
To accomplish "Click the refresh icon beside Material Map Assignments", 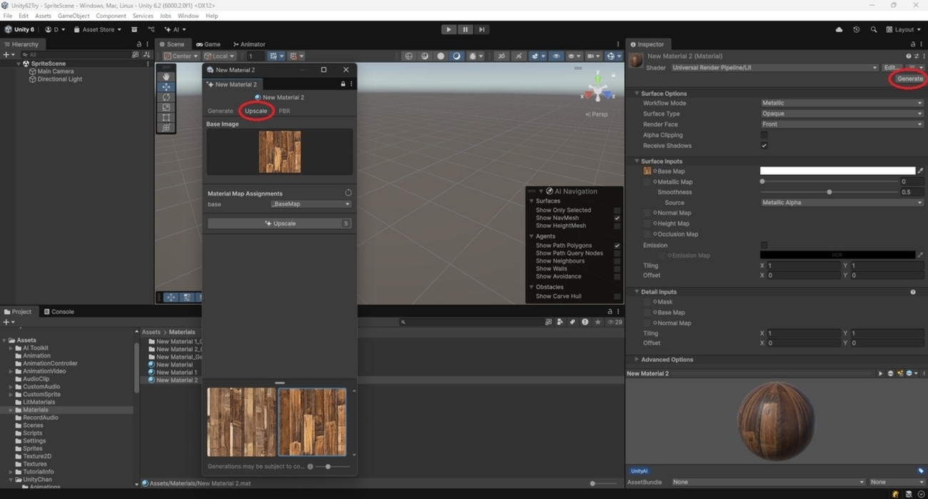I will pyautogui.click(x=348, y=193).
